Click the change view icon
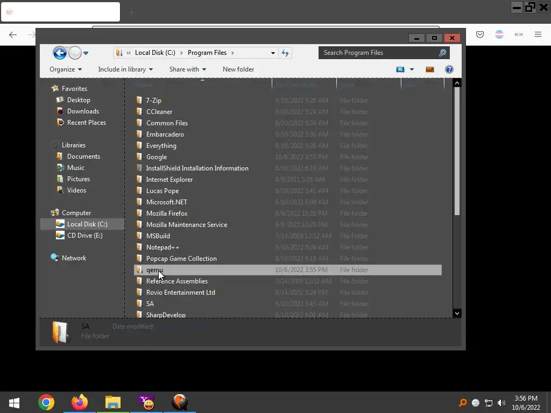 pos(400,69)
